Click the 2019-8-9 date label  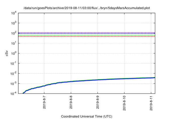click(98, 102)
